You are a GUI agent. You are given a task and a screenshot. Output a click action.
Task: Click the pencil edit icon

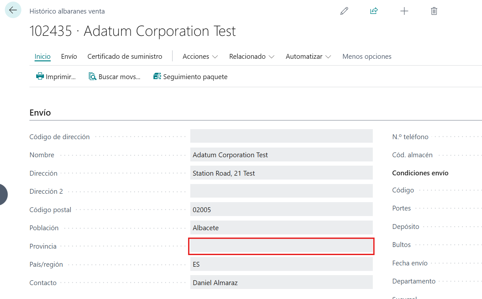tap(344, 11)
